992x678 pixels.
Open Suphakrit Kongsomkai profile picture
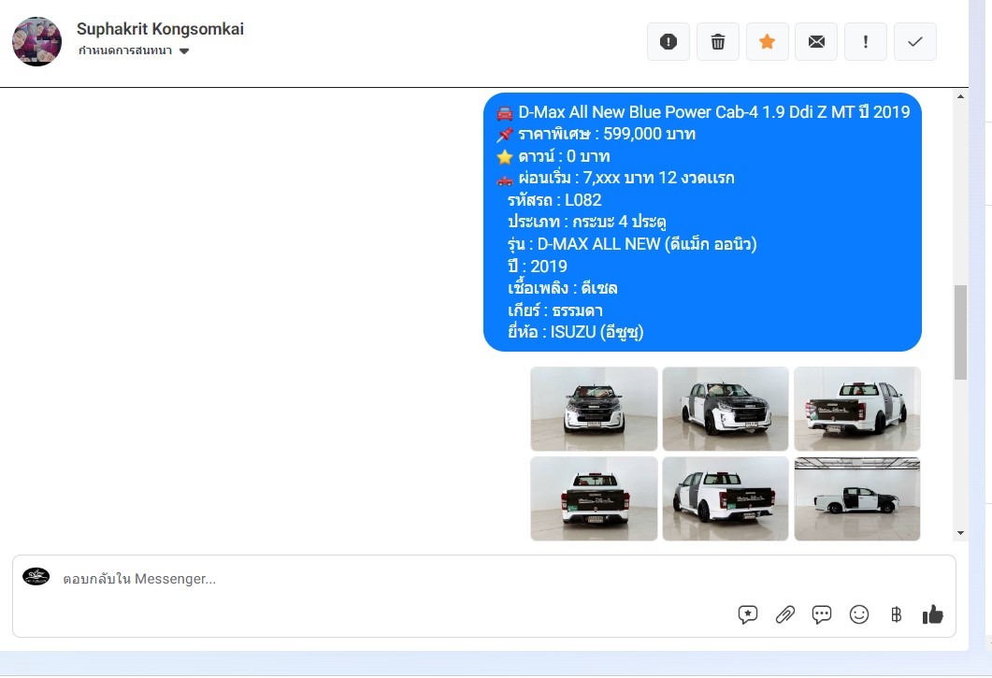point(36,42)
